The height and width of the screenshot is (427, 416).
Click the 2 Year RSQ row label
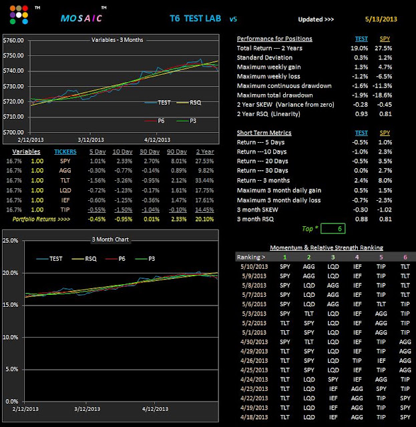pyautogui.click(x=268, y=114)
